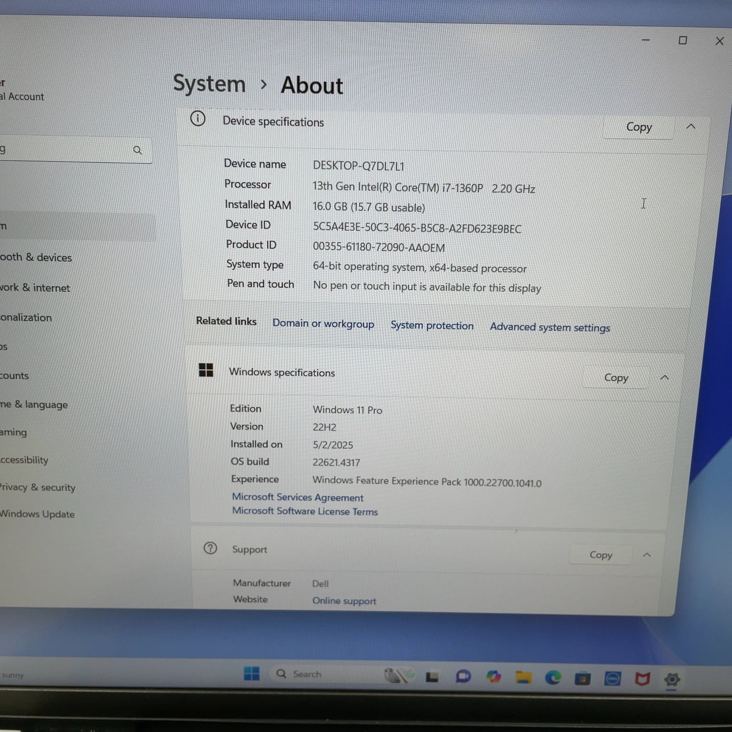This screenshot has width=732, height=732.
Task: Click the Device ID value 5C5A4E3E
Action: (x=417, y=228)
